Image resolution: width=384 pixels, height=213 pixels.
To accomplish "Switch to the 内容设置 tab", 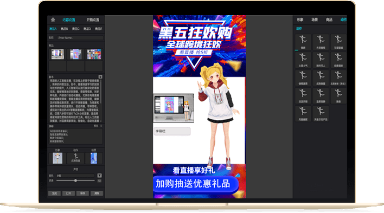I will point(69,20).
